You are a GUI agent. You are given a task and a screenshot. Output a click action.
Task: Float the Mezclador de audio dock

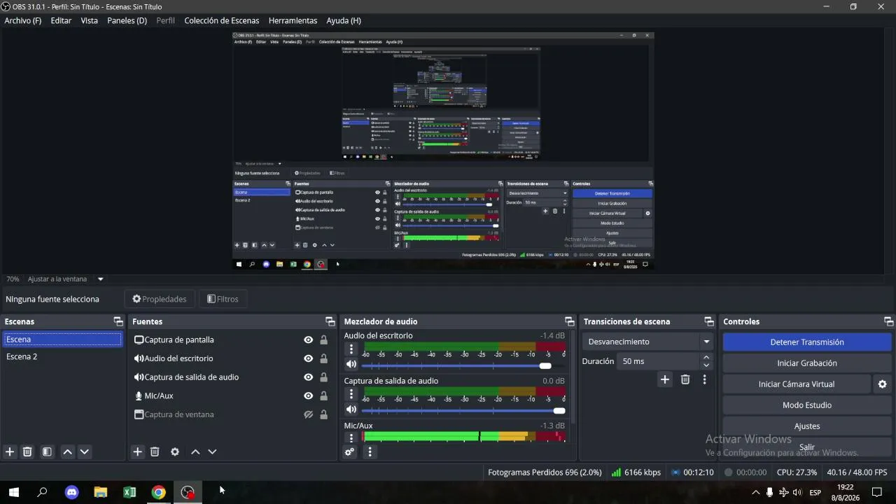point(570,321)
